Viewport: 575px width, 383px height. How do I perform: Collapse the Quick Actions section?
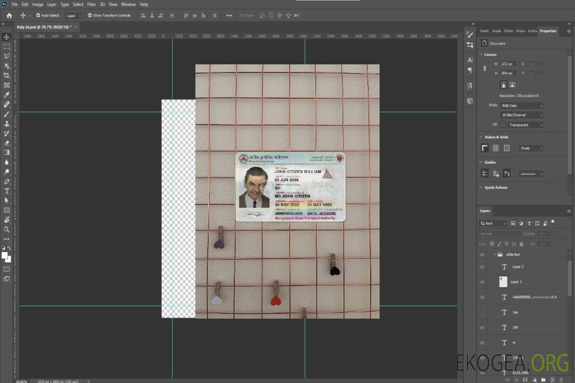click(x=481, y=187)
